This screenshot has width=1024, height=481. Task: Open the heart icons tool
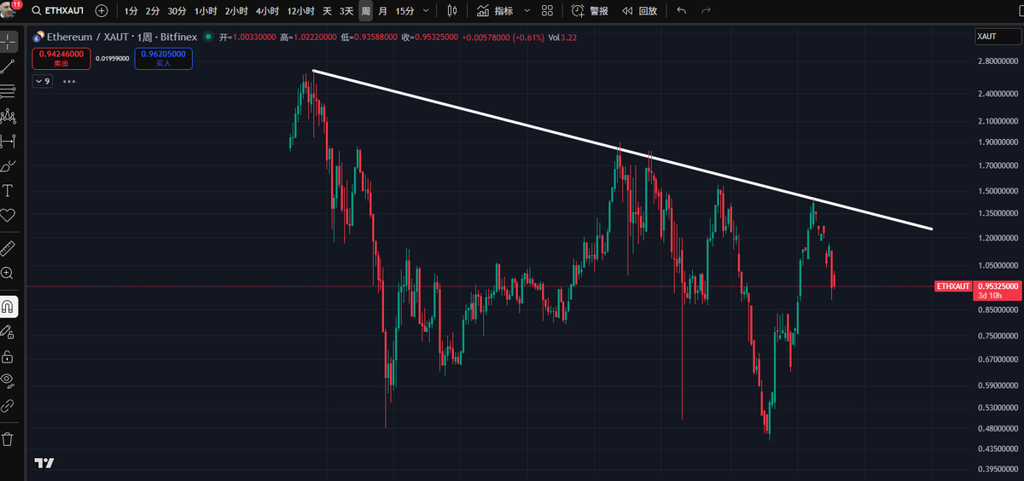[x=8, y=215]
